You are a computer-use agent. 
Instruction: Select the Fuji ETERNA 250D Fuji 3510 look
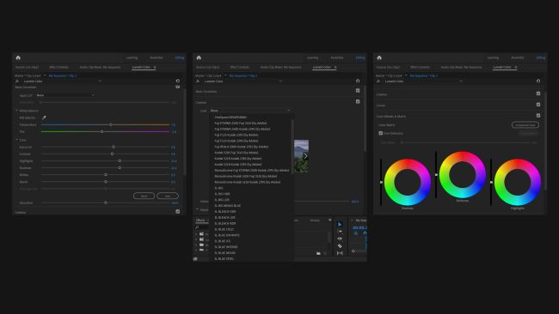click(241, 123)
